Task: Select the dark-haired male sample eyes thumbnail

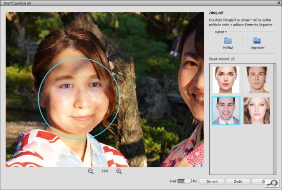Action: (257, 80)
